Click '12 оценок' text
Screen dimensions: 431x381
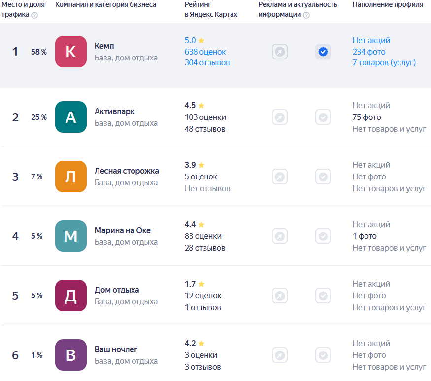point(203,296)
